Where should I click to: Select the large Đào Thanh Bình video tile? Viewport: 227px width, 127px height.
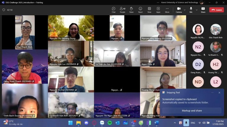25,32
